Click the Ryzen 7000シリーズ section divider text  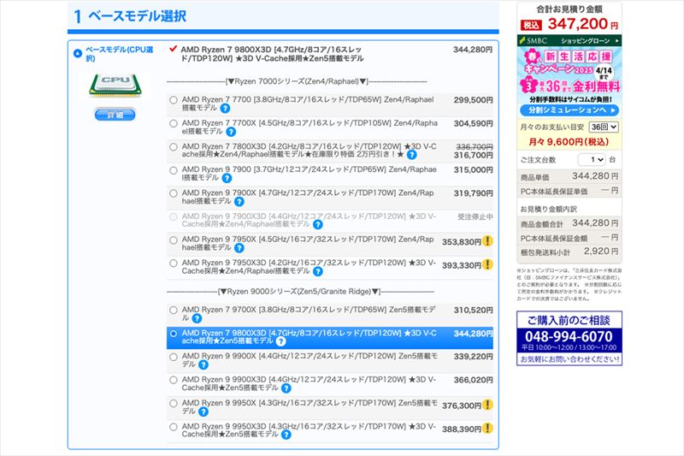pos(297,81)
